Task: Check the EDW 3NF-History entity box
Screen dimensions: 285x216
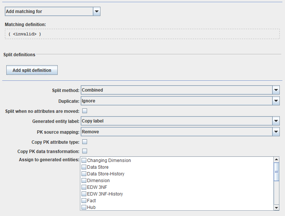Action: click(x=84, y=194)
